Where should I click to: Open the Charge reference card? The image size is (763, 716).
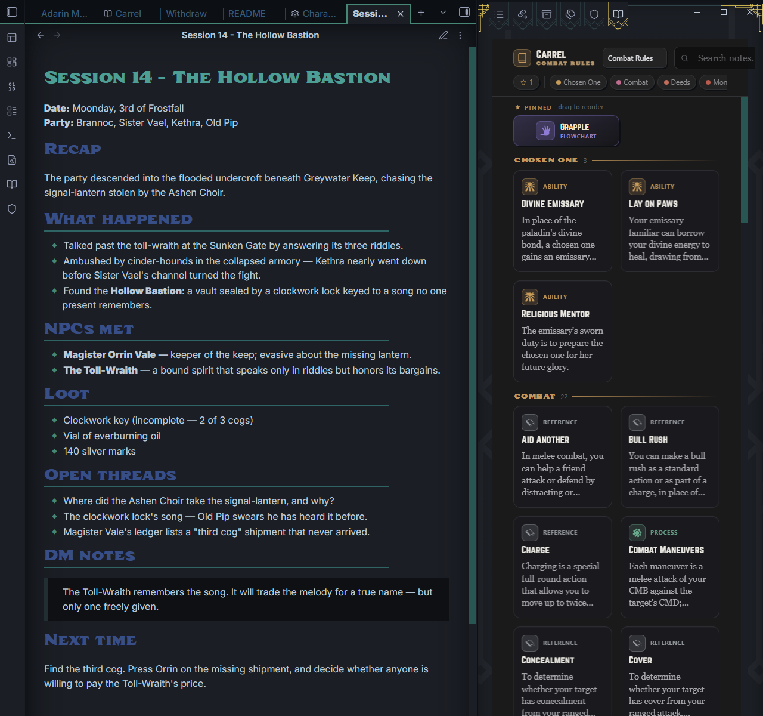pos(563,567)
